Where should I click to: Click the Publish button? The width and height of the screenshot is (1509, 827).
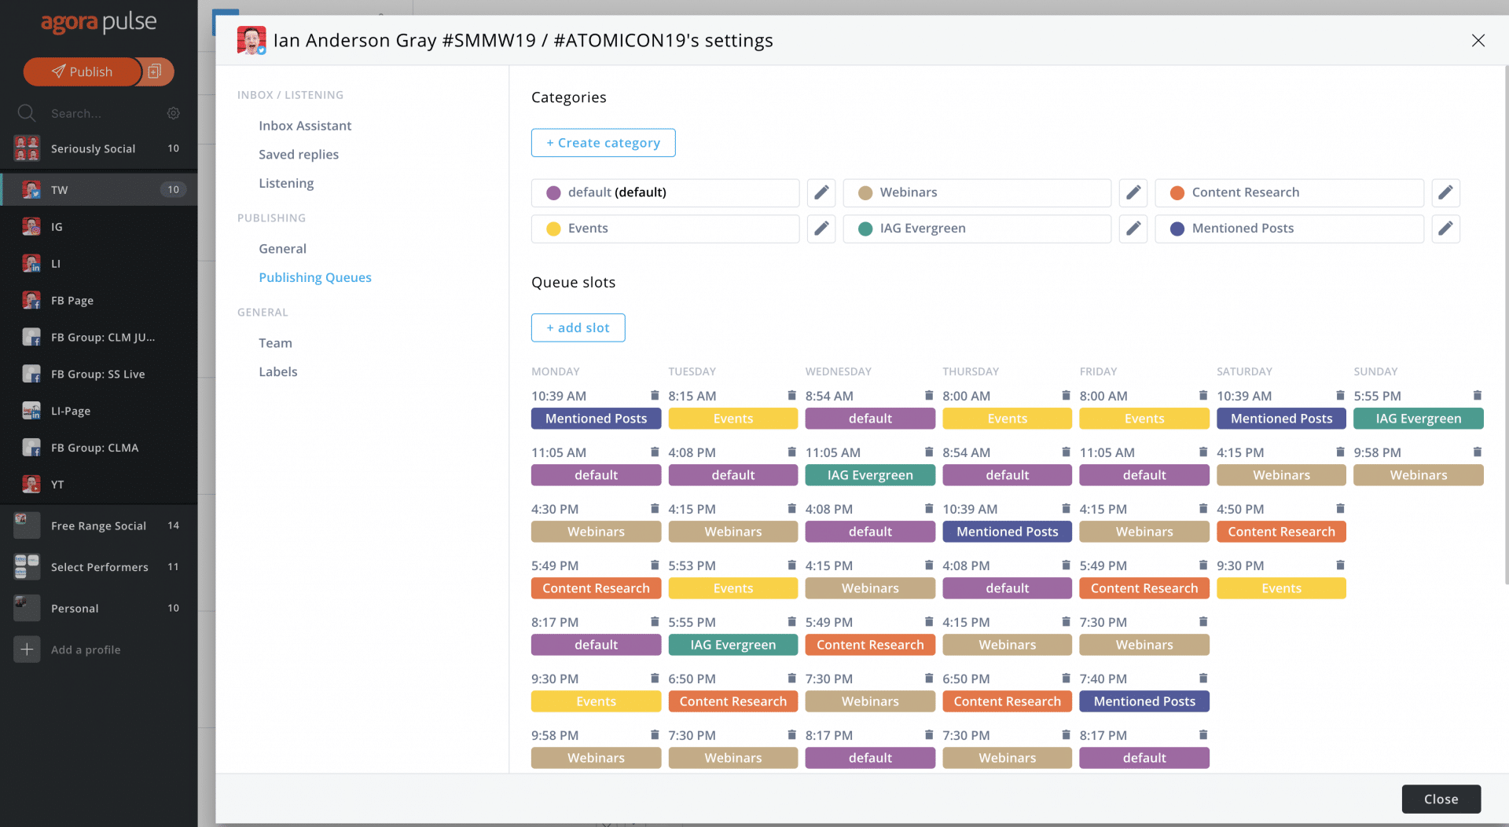coord(82,71)
